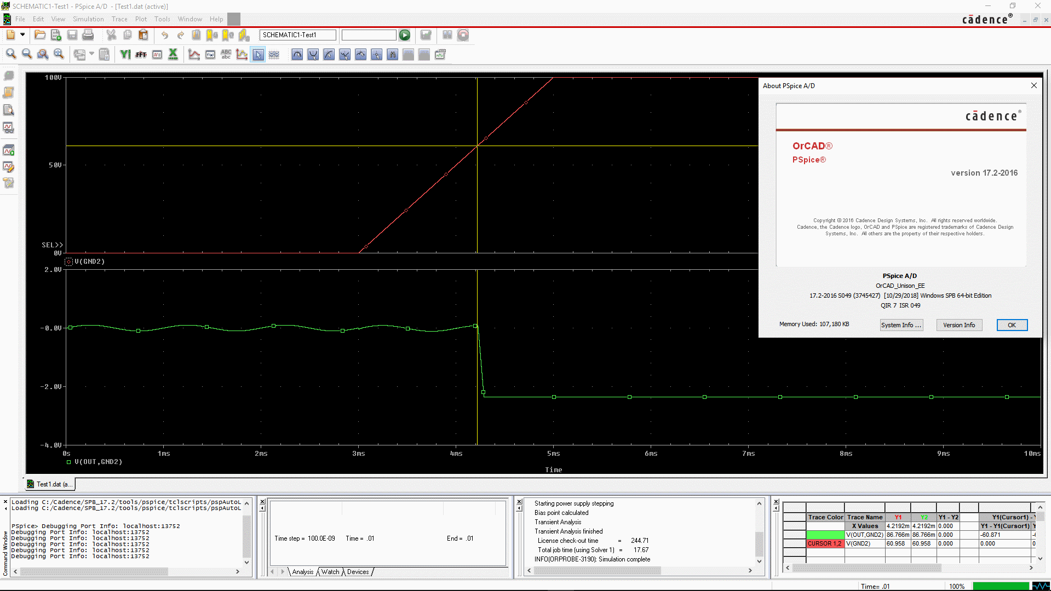Select the Test1.dat document tab
The image size is (1051, 591).
[50, 484]
